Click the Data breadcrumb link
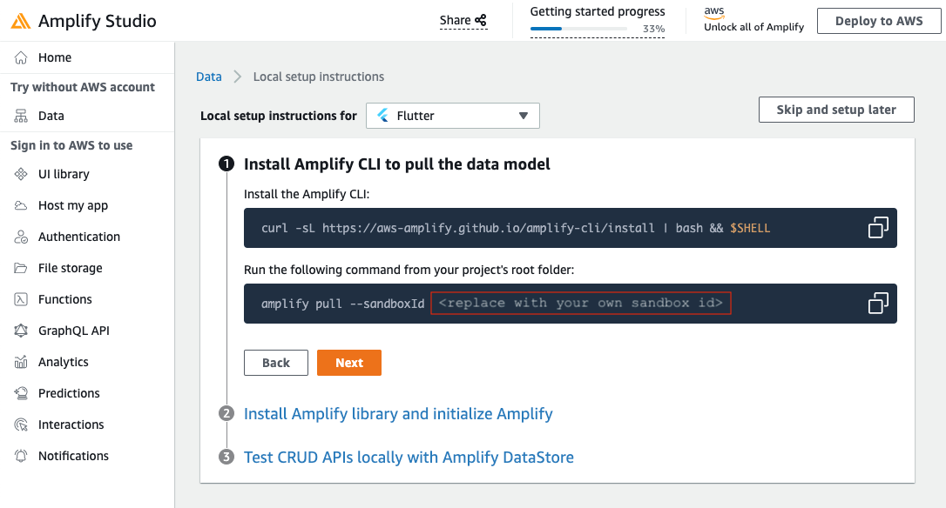 (x=209, y=77)
